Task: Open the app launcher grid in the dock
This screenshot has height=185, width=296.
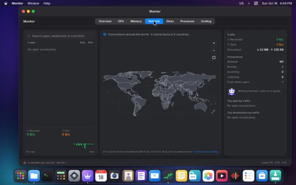Action: [x=21, y=176]
